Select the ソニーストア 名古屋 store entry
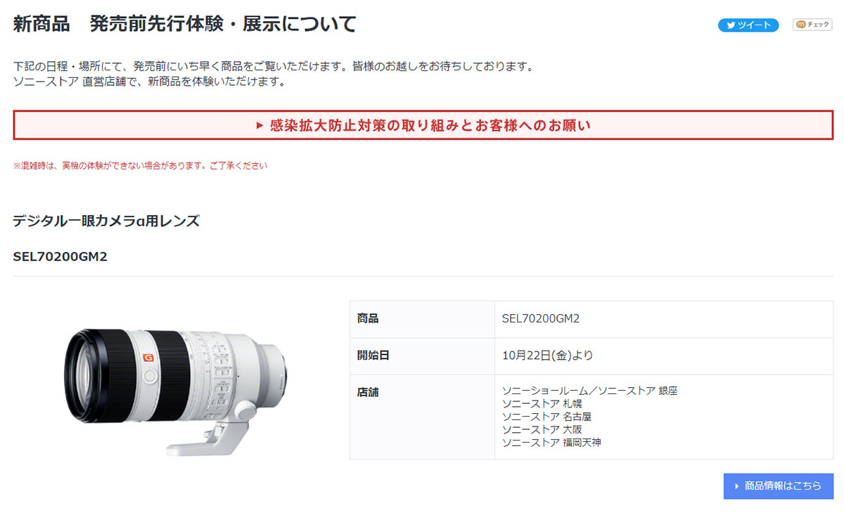844x515 pixels. pyautogui.click(x=546, y=417)
